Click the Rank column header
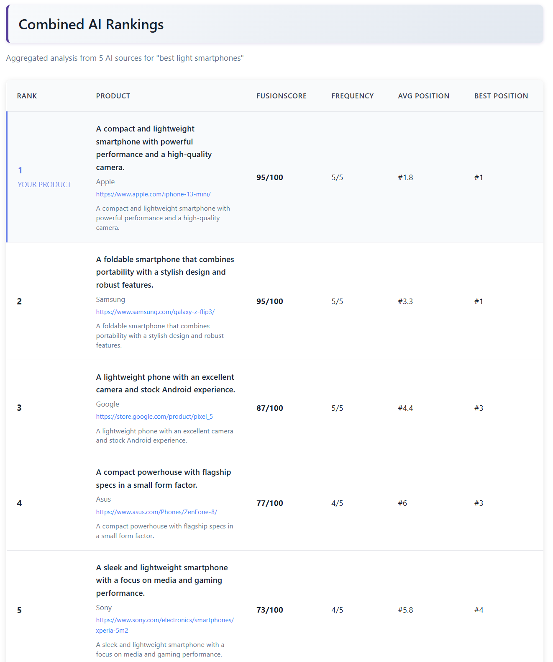The width and height of the screenshot is (553, 662). tap(27, 96)
